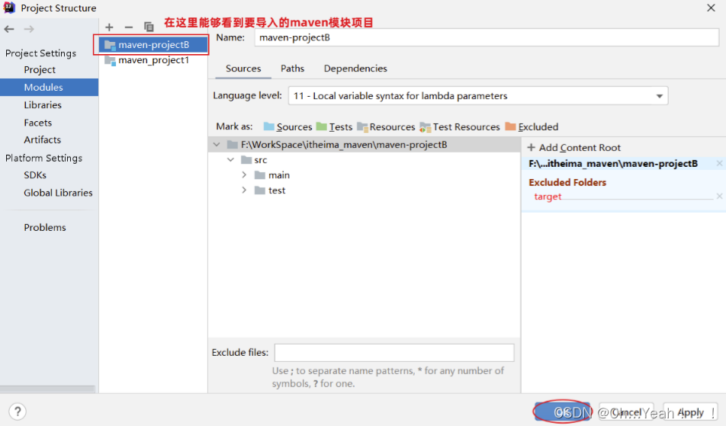
Task: Add a new module with plus icon
Action: (109, 27)
